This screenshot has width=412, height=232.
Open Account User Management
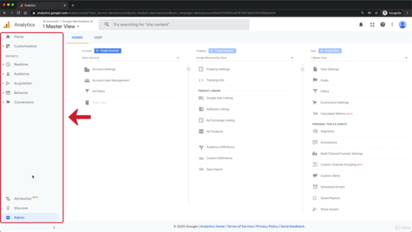[x=111, y=81]
